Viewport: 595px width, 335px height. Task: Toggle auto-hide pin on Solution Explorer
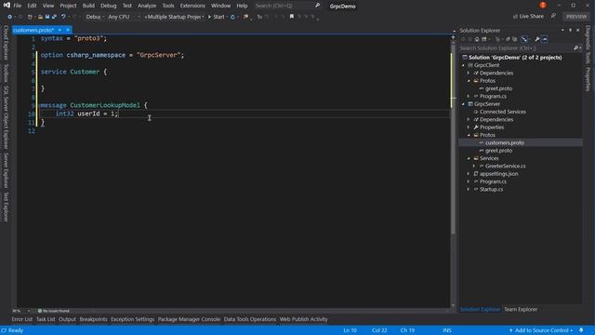[570, 30]
